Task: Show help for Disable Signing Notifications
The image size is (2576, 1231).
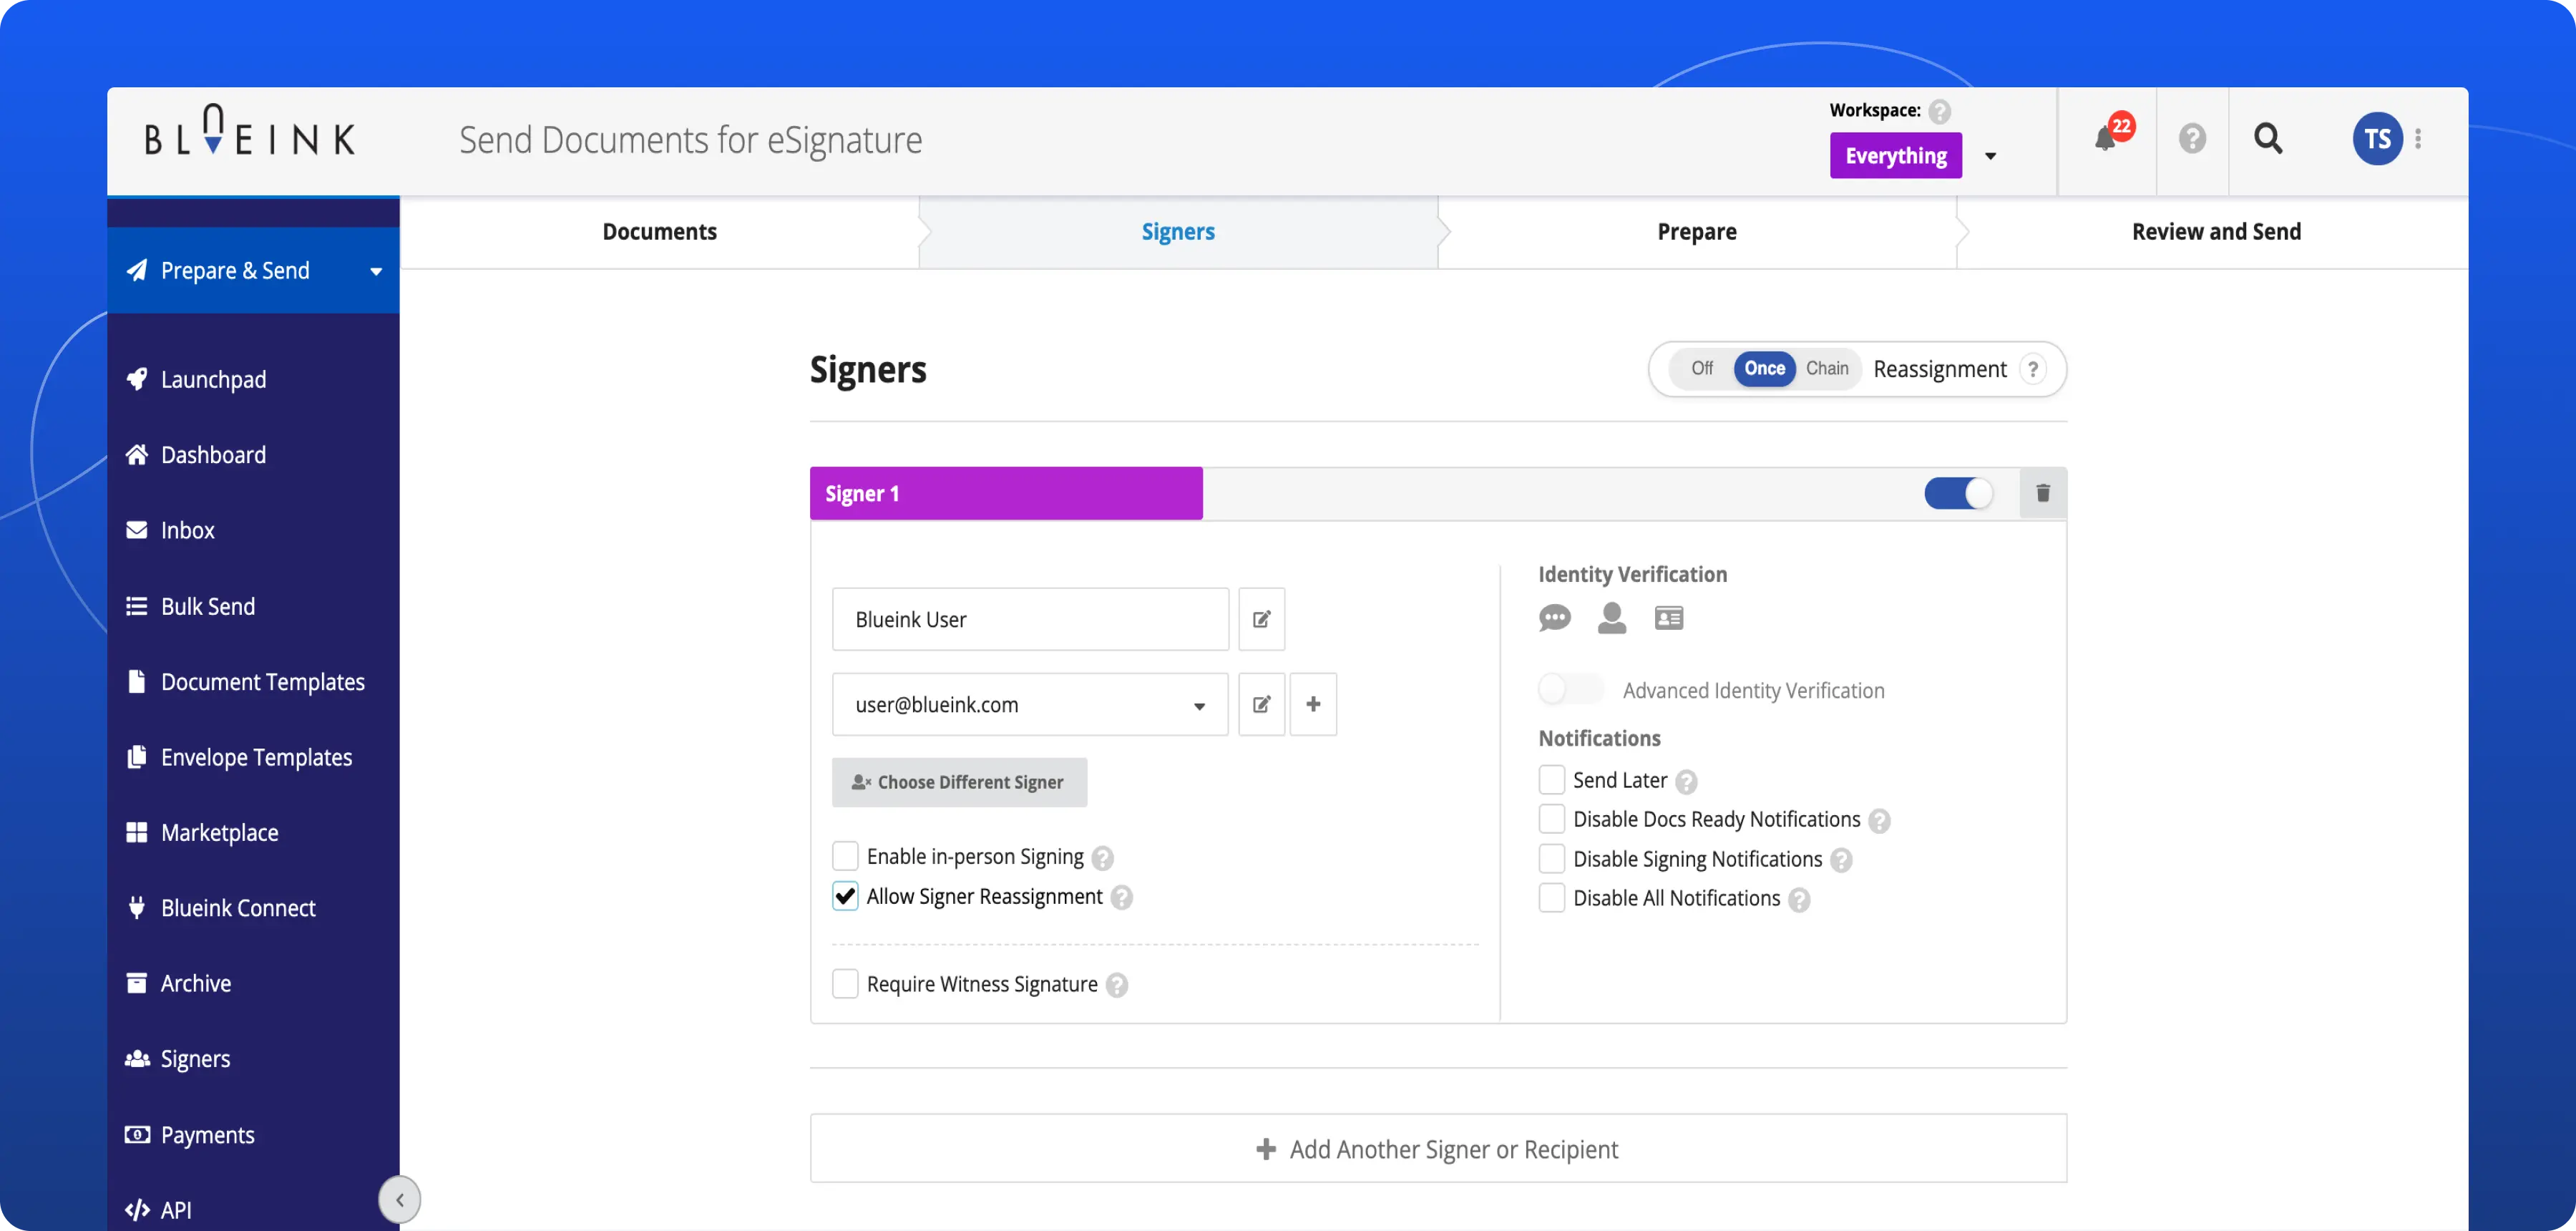Action: coord(1842,861)
